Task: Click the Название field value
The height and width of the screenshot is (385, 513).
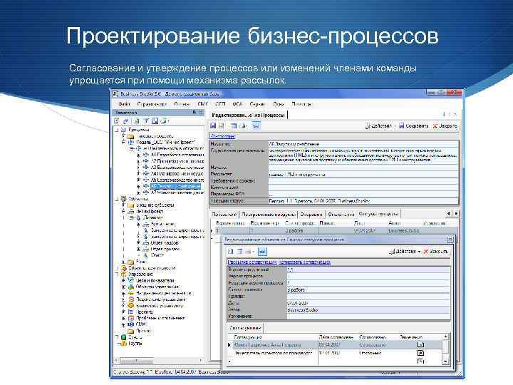Action: pyautogui.click(x=363, y=144)
